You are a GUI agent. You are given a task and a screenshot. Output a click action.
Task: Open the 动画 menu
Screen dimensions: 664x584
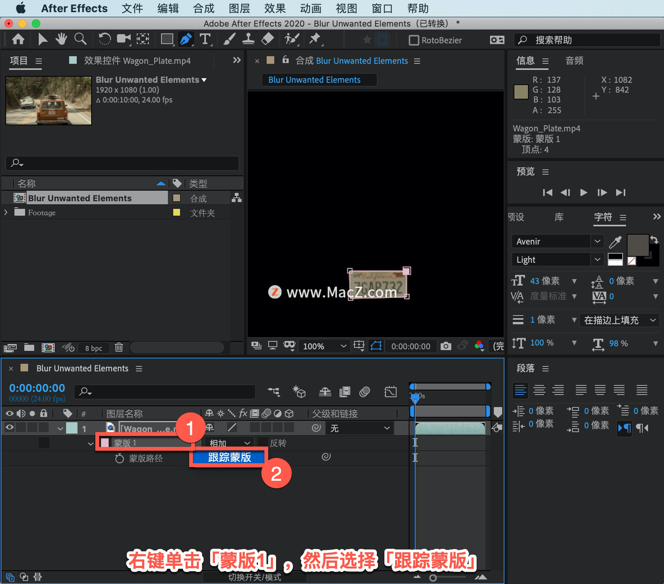coord(311,8)
